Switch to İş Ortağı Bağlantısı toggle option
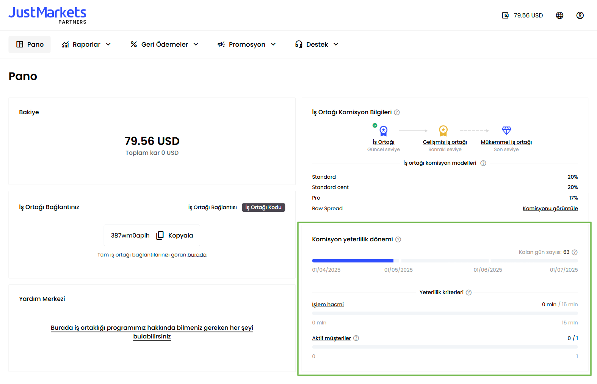597x384 pixels. [212, 207]
